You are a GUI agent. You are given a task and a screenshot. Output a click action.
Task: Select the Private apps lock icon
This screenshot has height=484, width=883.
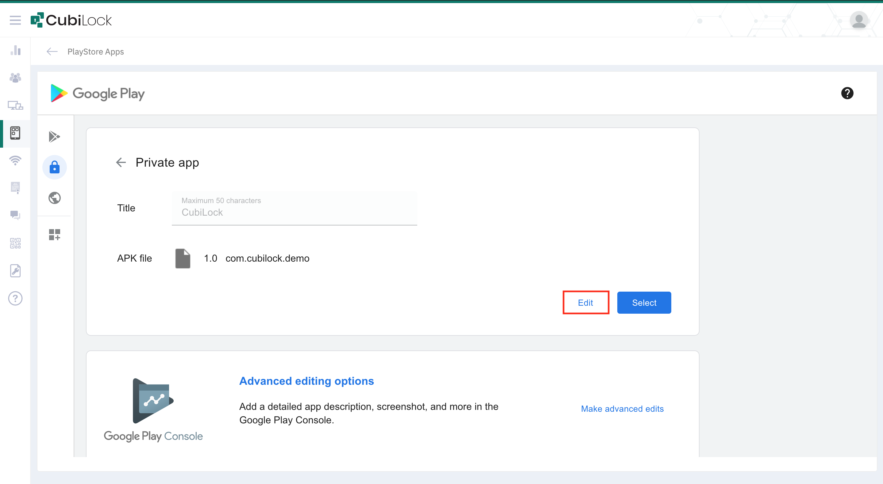click(55, 167)
